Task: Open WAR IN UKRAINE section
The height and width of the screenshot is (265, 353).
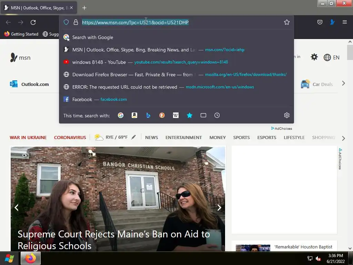Action: click(28, 137)
